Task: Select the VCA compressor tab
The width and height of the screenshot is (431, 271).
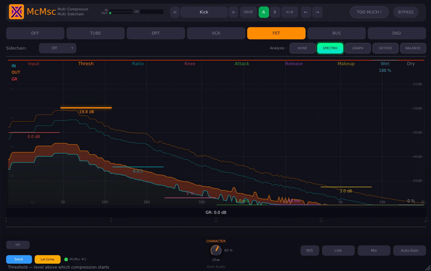Action: pos(216,33)
